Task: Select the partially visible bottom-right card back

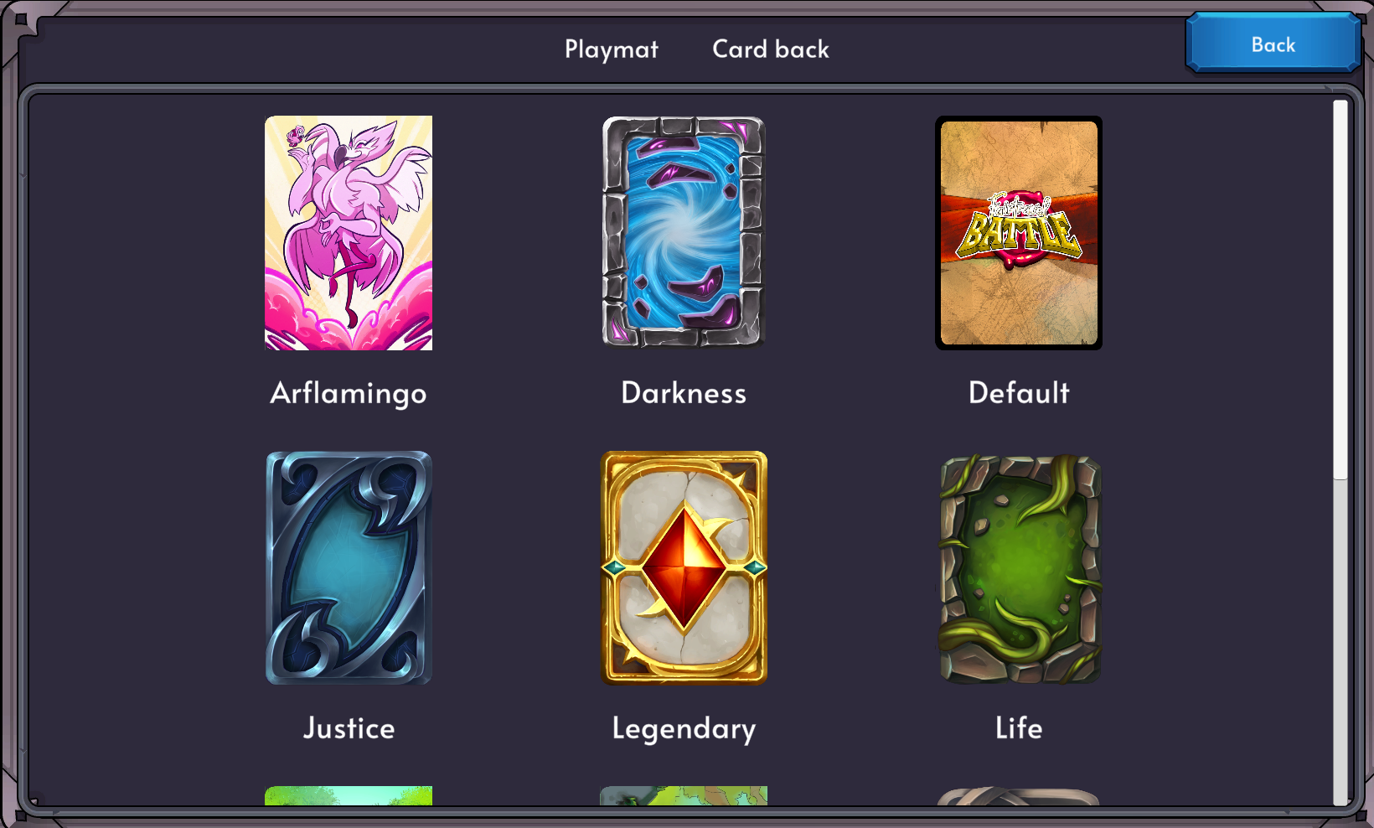Action: pyautogui.click(x=1019, y=796)
